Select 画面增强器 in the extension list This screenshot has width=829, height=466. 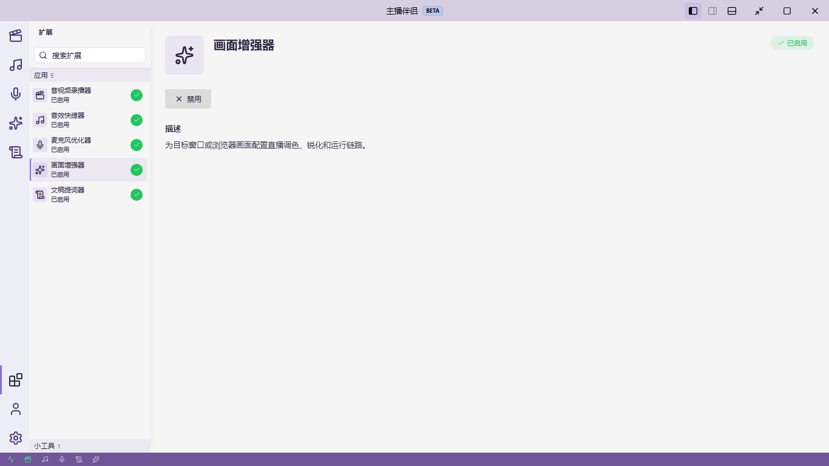88,170
